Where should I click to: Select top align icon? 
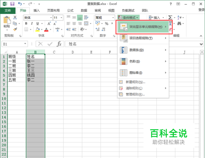[68, 17]
